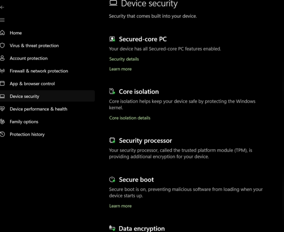The image size is (284, 232).
Task: Click the Virus & threat protection shield icon
Action: point(2,46)
